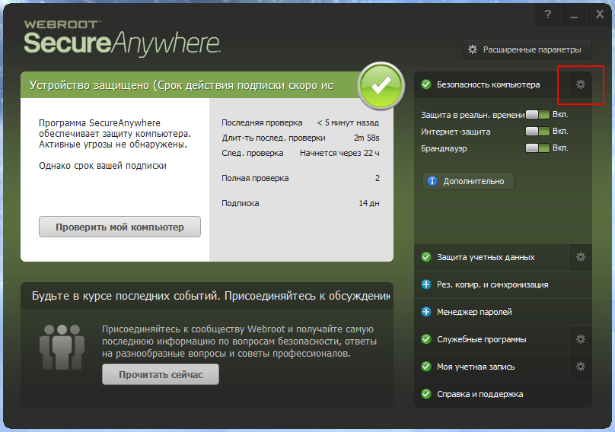Screen dimensions: 615x432
Task: Click the community people icon
Action: pos(62,348)
